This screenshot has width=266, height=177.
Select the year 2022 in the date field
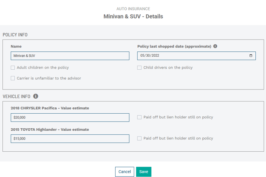154,56
